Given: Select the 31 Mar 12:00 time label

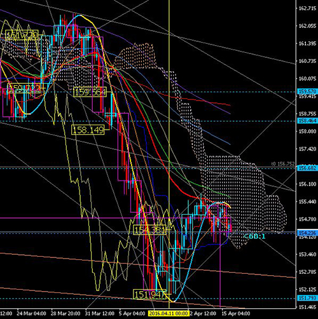Looking at the screenshot, I should [100, 313].
